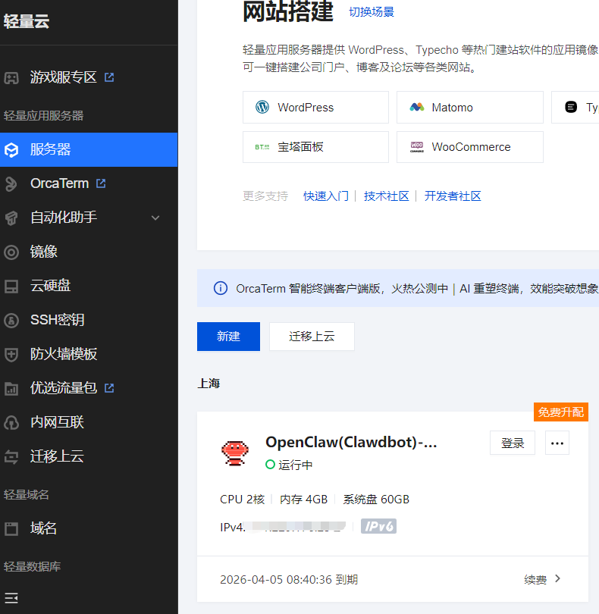Click the Matomo logo icon
Viewport: 599px width, 614px height.
click(x=417, y=107)
